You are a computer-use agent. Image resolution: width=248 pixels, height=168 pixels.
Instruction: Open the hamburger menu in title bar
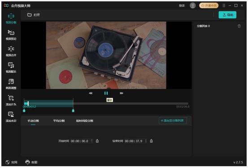coord(224,5)
